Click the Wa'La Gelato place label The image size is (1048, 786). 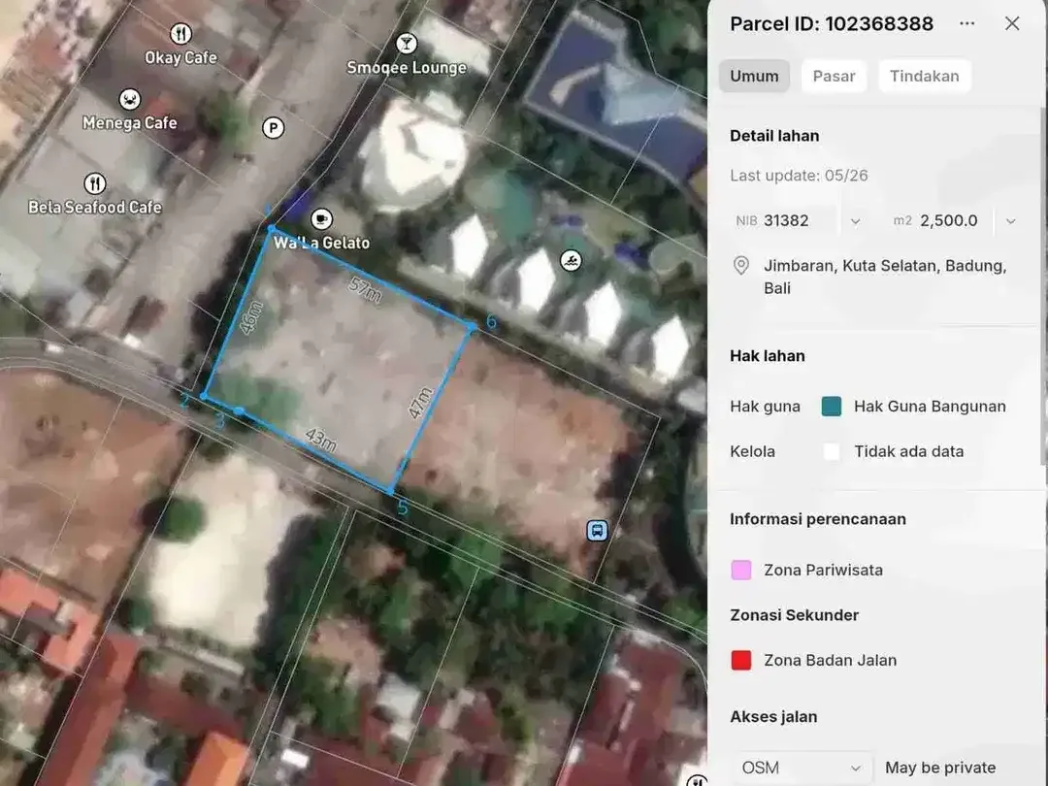tap(321, 243)
